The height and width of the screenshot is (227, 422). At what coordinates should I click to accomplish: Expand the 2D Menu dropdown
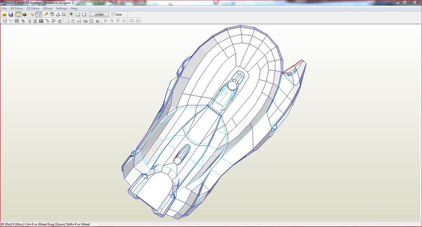tap(33, 8)
